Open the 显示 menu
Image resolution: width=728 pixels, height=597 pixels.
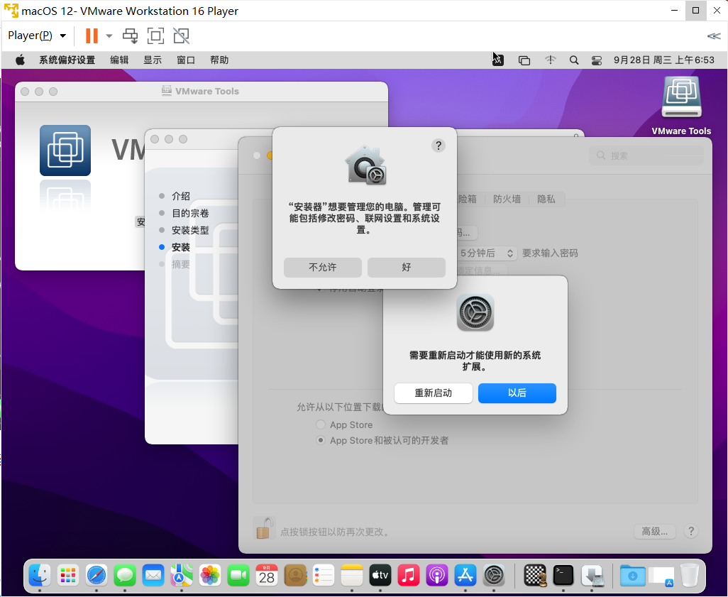click(x=153, y=60)
